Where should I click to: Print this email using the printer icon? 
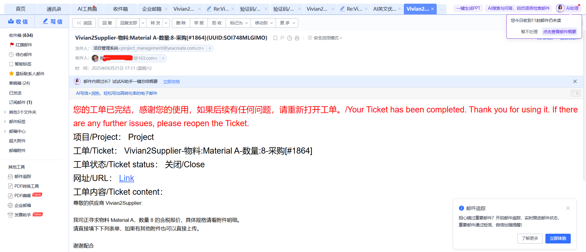297,38
